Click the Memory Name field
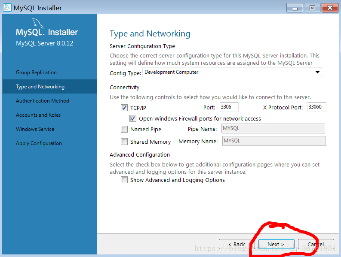The width and height of the screenshot is (341, 257). (x=274, y=141)
